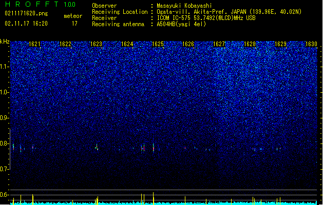Click the 1625 time marker

coord(158,44)
